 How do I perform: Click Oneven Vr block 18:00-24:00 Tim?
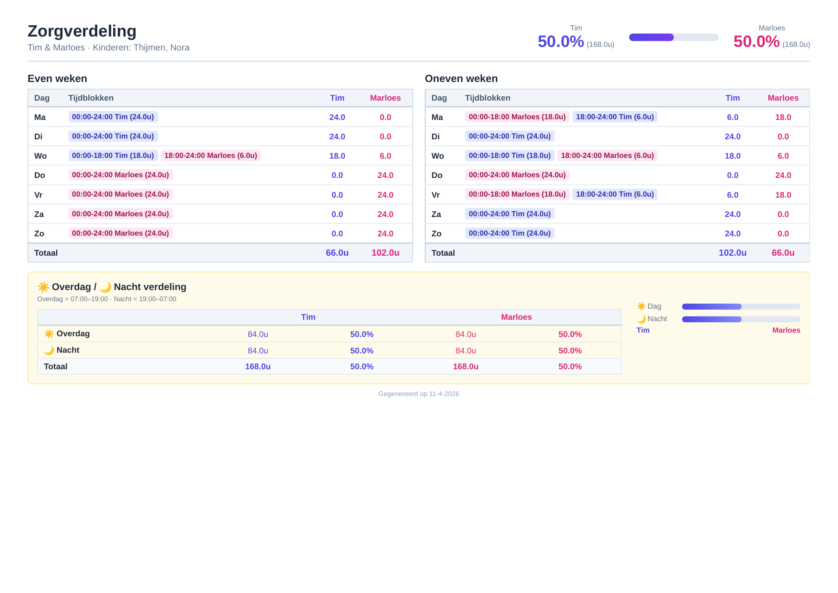pyautogui.click(x=615, y=194)
